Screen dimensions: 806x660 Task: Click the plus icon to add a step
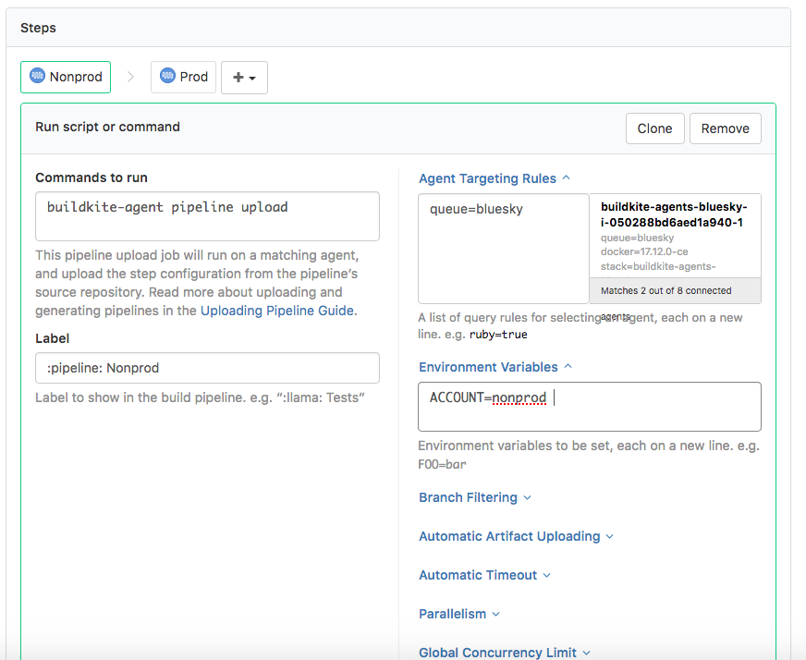pos(238,77)
